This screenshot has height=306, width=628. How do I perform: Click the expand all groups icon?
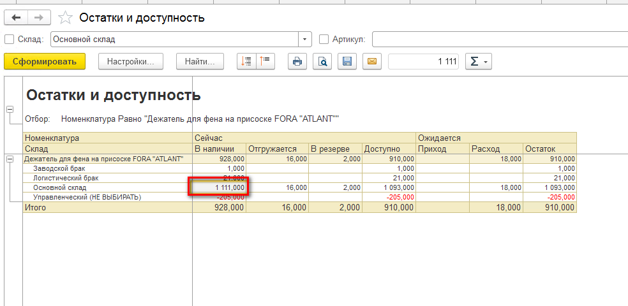pyautogui.click(x=246, y=62)
